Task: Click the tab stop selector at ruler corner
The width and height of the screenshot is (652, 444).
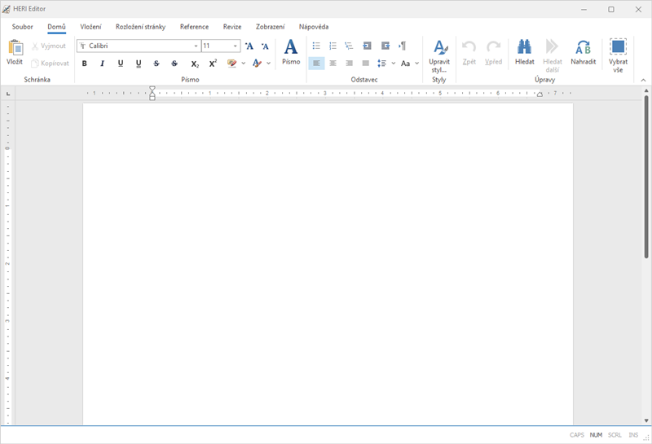Action: click(8, 94)
